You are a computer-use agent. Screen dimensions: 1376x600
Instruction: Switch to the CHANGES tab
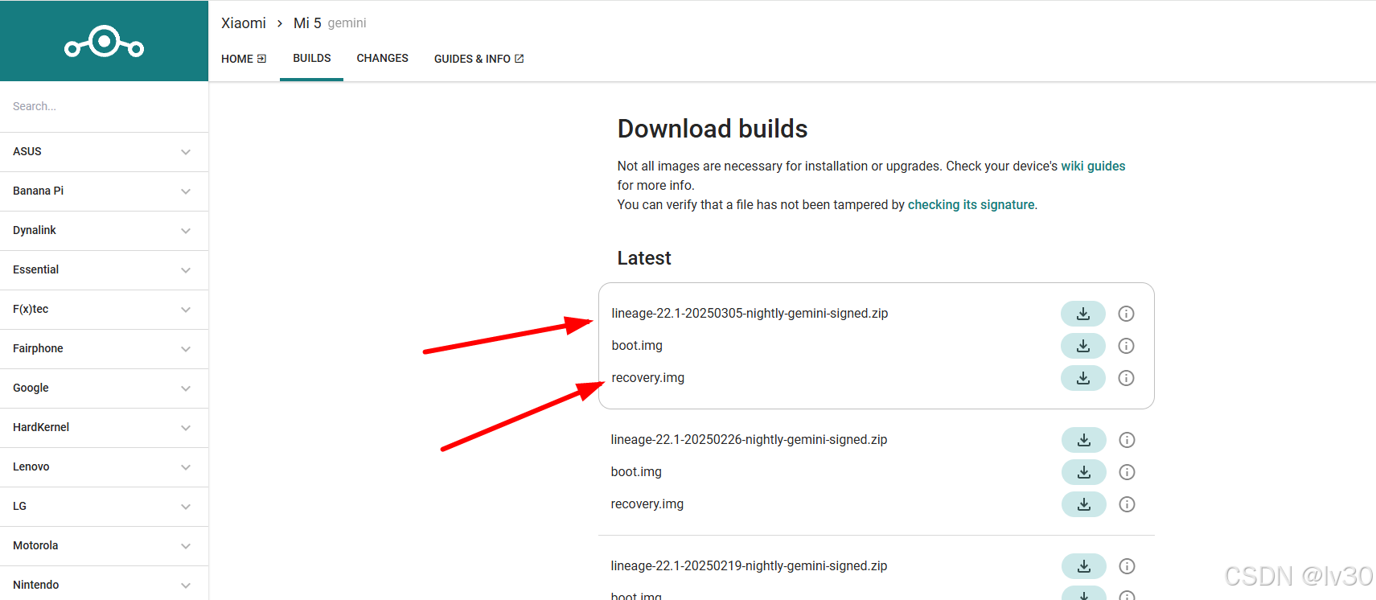383,59
